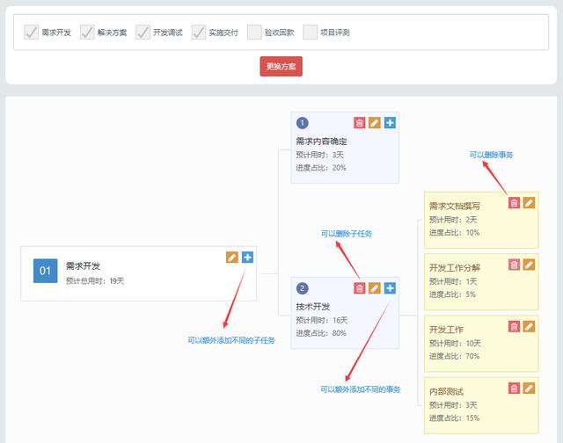Image resolution: width=563 pixels, height=443 pixels.
Task: Select the number 2 subtask badge
Action: 303,288
